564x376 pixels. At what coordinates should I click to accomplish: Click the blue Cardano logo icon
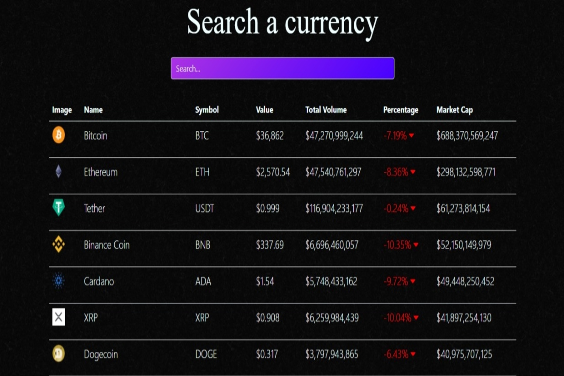[x=58, y=281]
